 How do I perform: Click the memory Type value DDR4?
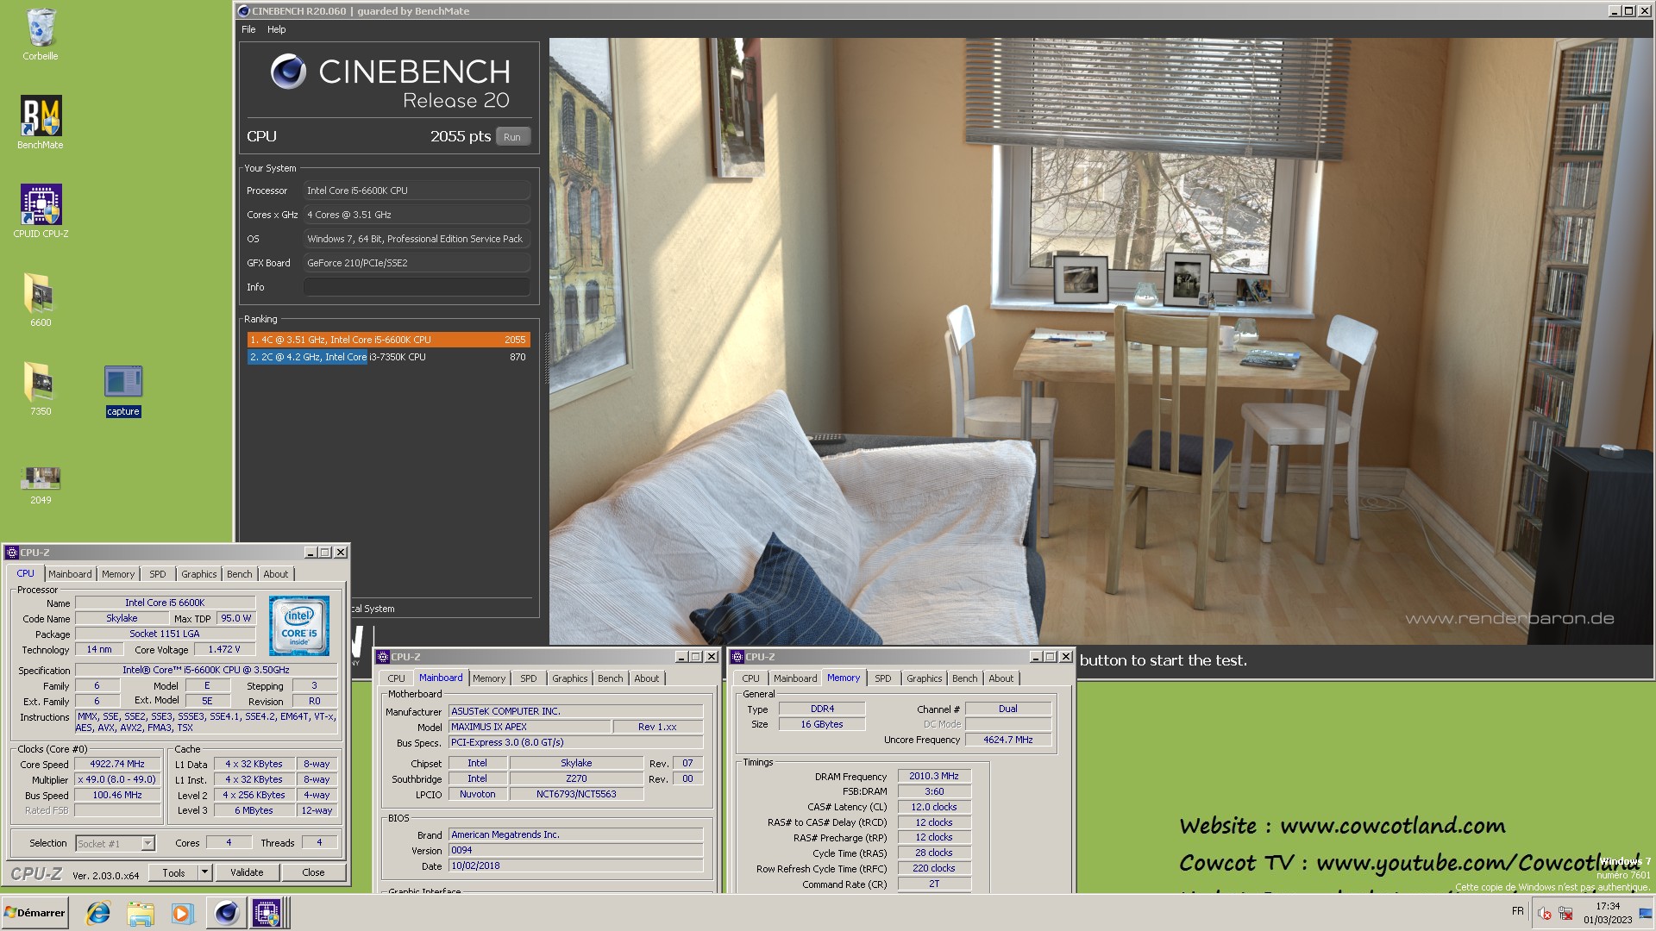(822, 709)
